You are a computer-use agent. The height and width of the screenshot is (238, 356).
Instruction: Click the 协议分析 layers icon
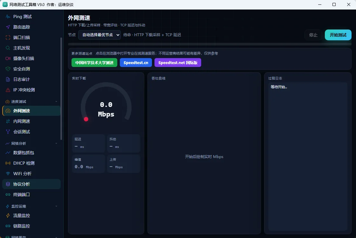8,184
